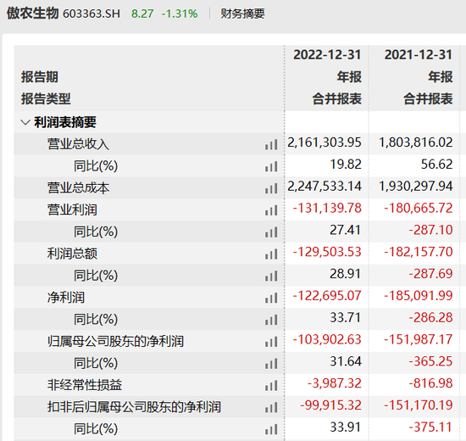The width and height of the screenshot is (466, 441).
Task: Select net profit value -185,091.99
Action: click(419, 296)
